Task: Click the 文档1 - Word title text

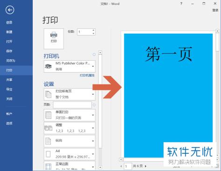Action: [x=110, y=4]
